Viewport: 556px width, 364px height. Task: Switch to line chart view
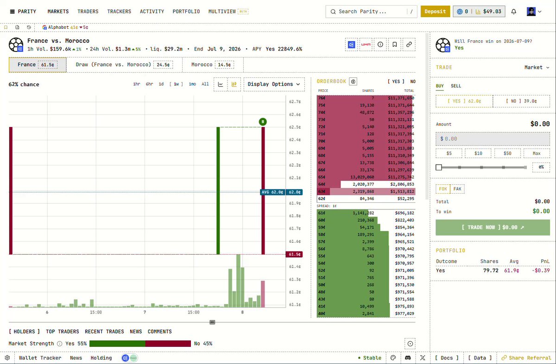[x=221, y=84]
